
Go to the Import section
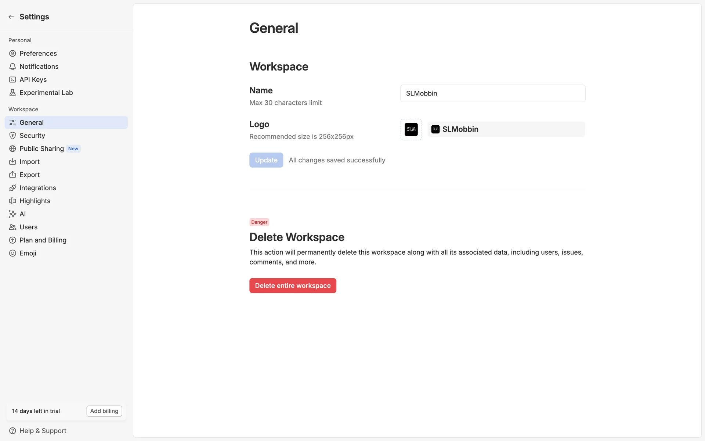point(29,162)
